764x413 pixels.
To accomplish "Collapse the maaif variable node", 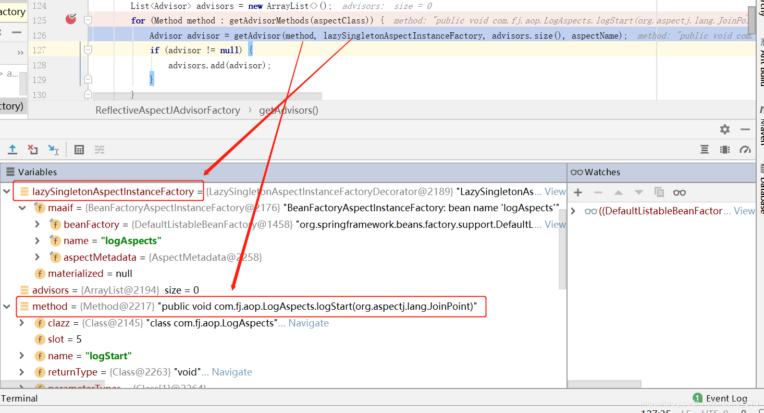I will 22,208.
